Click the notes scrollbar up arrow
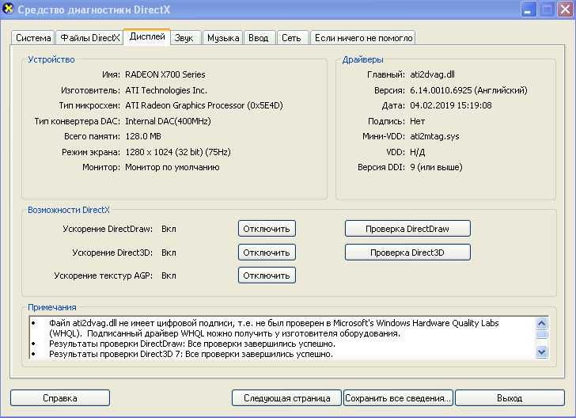 pos(542,323)
